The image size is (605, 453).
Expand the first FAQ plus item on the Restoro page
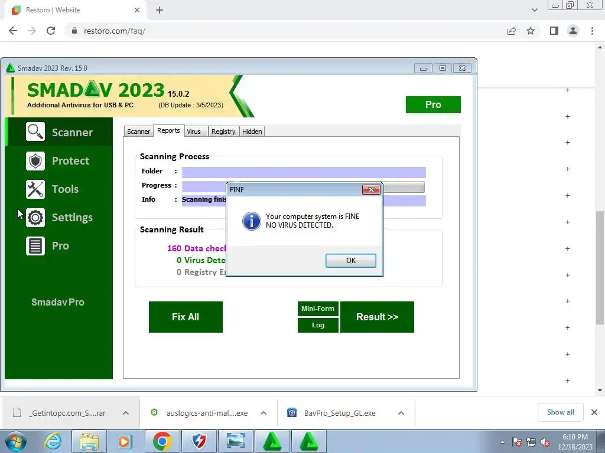[x=567, y=90]
